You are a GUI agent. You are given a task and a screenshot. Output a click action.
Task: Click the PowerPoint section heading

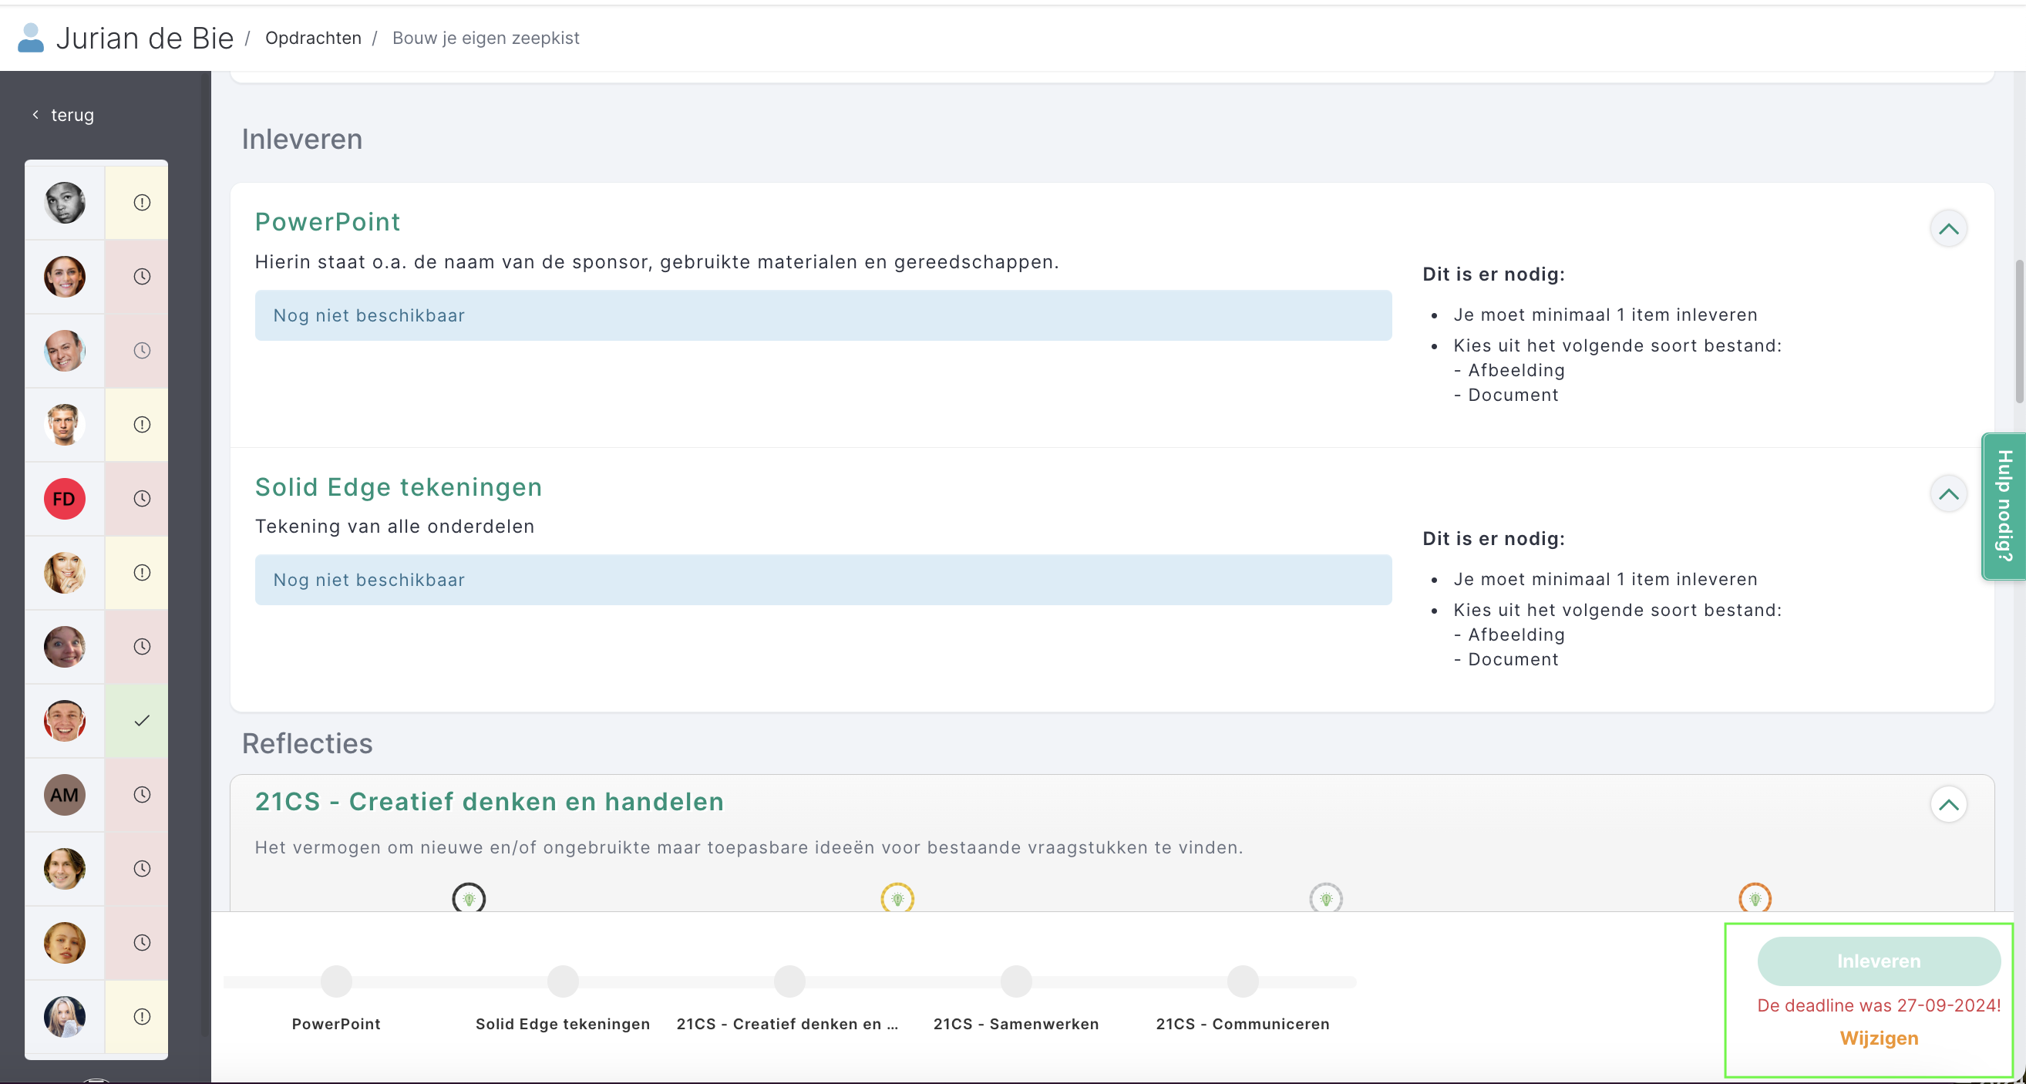328,222
